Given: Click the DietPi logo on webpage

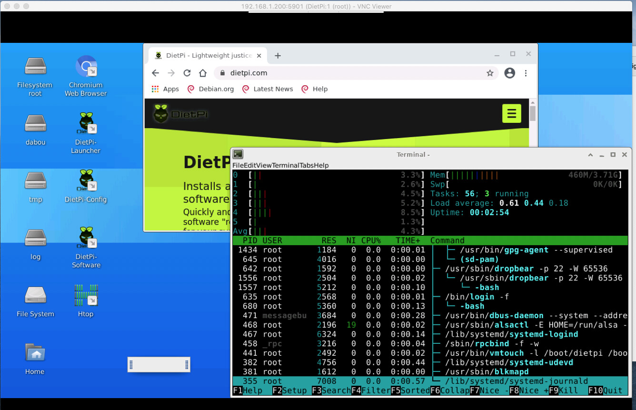Looking at the screenshot, I should pyautogui.click(x=180, y=114).
